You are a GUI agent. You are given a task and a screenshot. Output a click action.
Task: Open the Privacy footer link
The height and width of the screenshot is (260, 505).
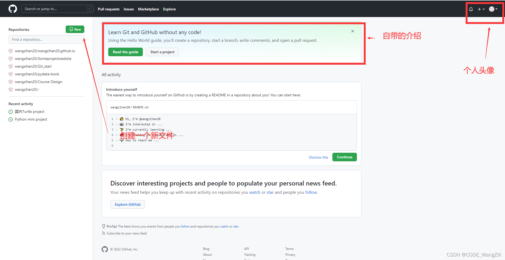click(290, 255)
